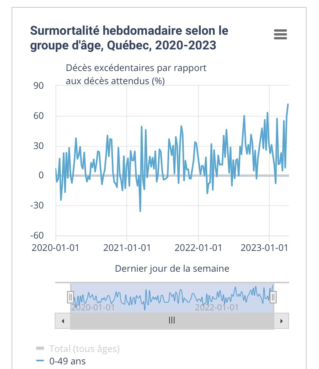Click the Dernier jour de la semaine label
Image resolution: width=319 pixels, height=369 pixels.
(172, 269)
